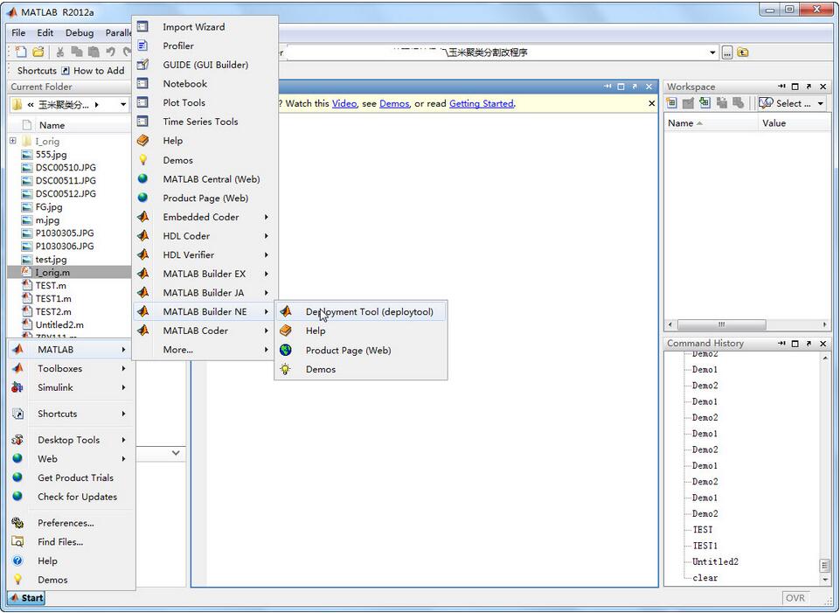Open the File menu
The width and height of the screenshot is (840, 613).
18,32
